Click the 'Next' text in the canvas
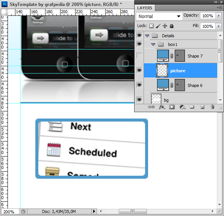This screenshot has height=216, width=224. pos(81,126)
